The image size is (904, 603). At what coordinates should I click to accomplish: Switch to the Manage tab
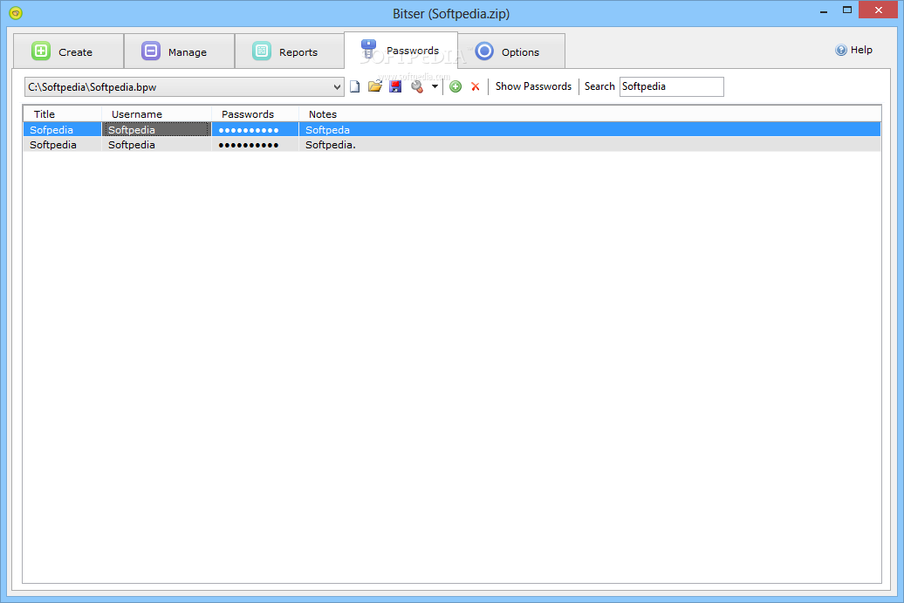click(179, 51)
